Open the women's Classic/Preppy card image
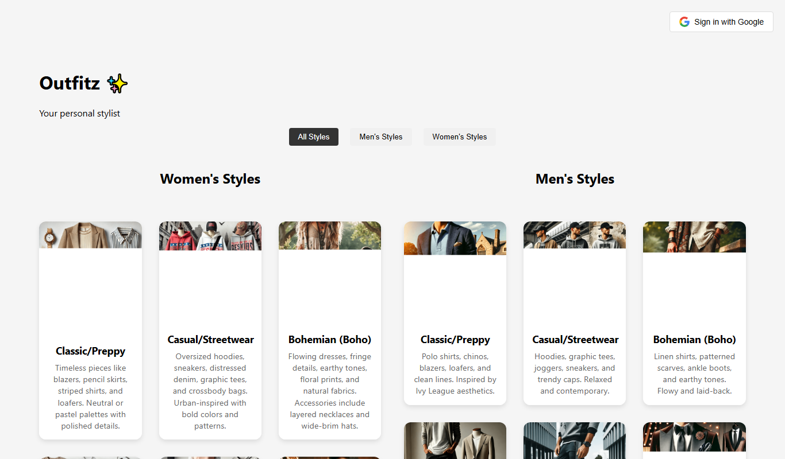 90,235
